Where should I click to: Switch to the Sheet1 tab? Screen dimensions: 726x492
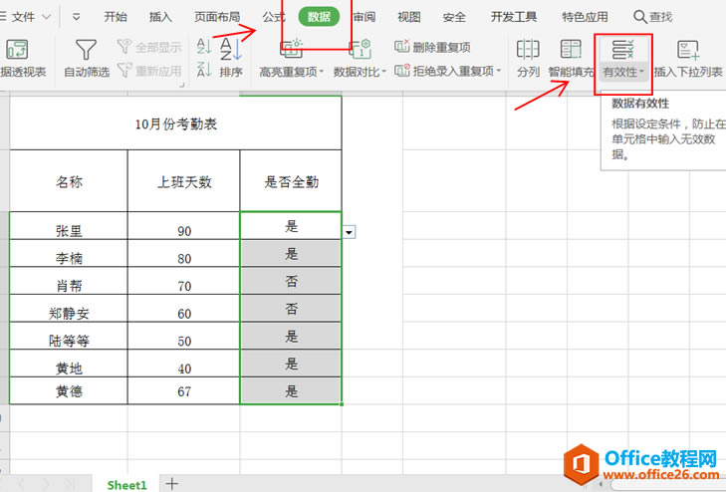126,485
